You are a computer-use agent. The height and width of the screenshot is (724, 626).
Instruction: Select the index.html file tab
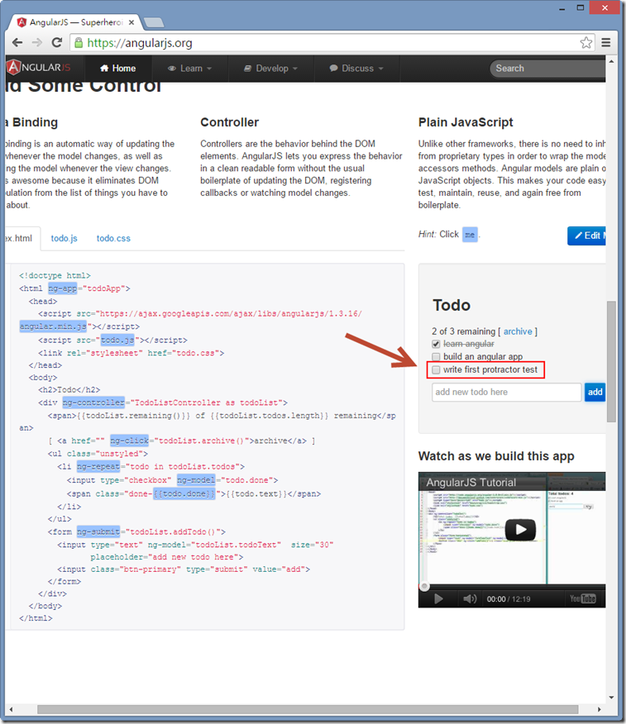tap(21, 238)
